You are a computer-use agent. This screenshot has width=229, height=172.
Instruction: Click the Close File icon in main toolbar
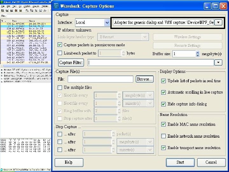click(x=36, y=11)
